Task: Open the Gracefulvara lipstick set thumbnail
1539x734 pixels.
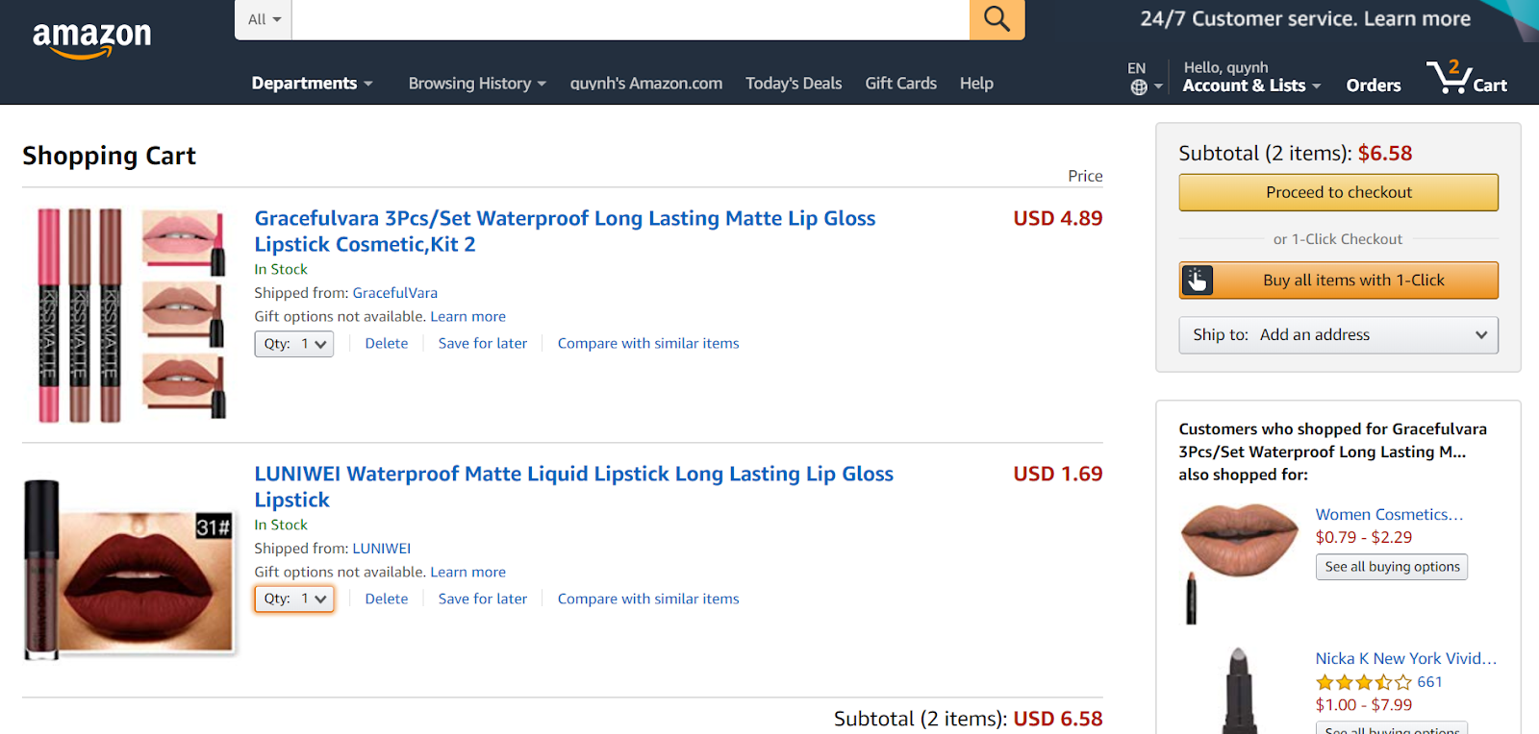Action: pyautogui.click(x=130, y=314)
